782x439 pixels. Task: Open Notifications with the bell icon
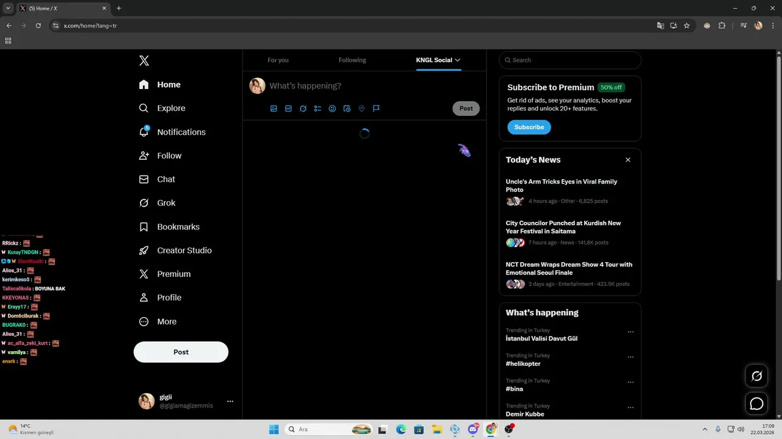(172, 132)
